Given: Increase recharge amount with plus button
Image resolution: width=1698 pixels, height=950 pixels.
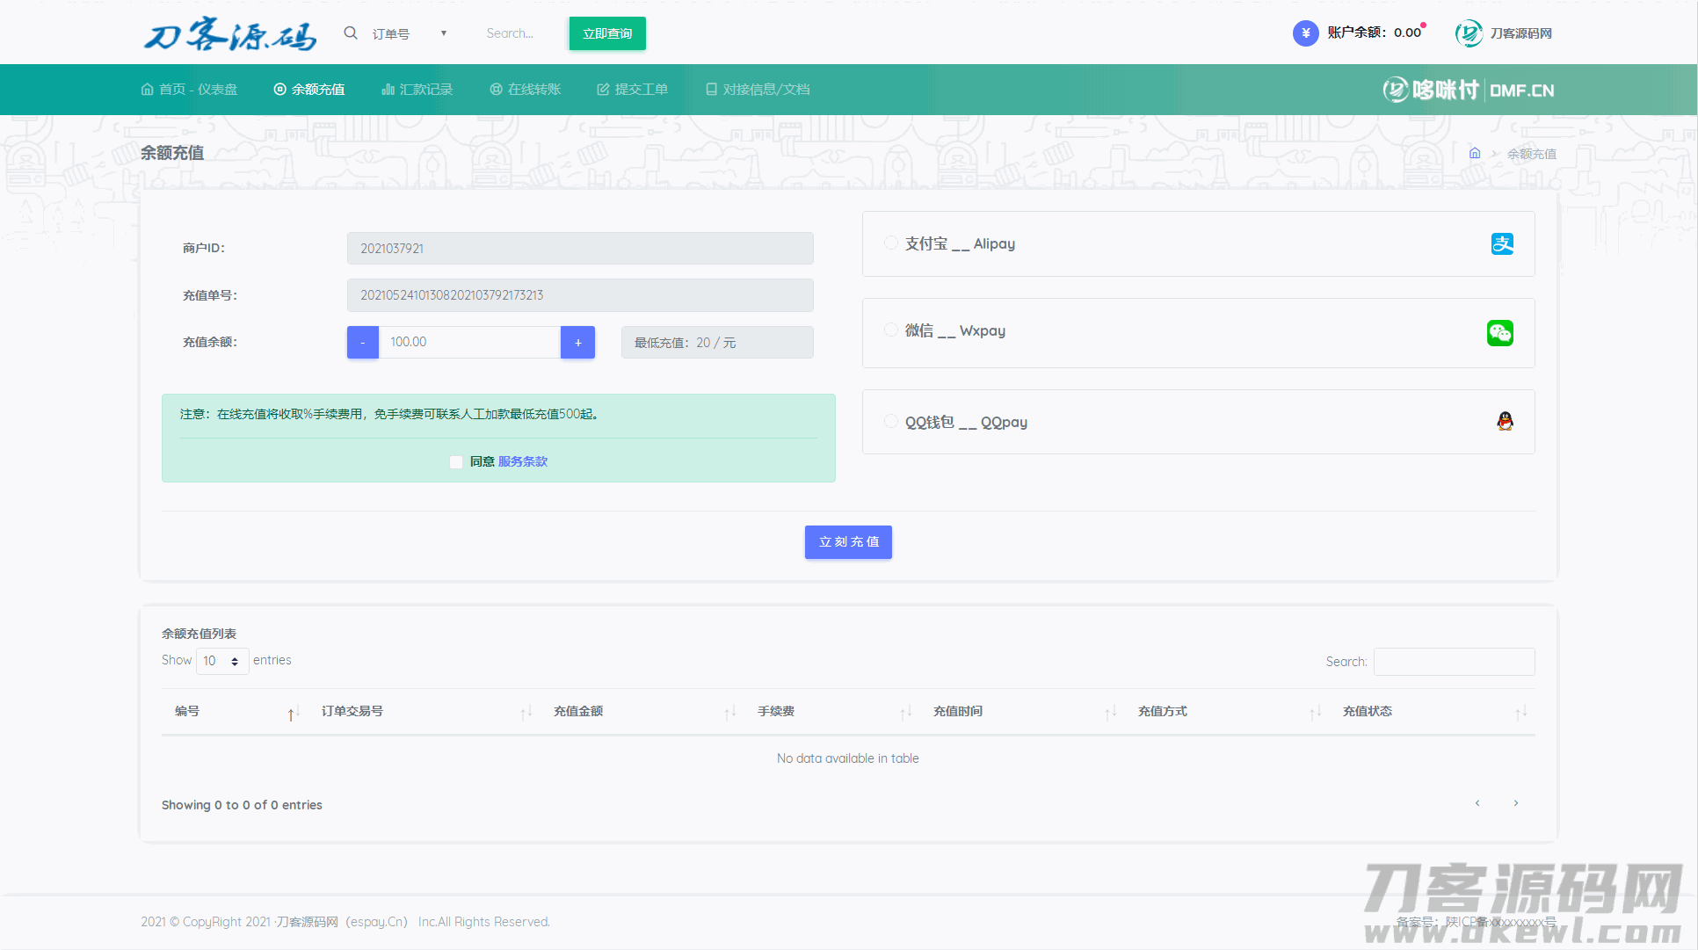Looking at the screenshot, I should coord(577,343).
